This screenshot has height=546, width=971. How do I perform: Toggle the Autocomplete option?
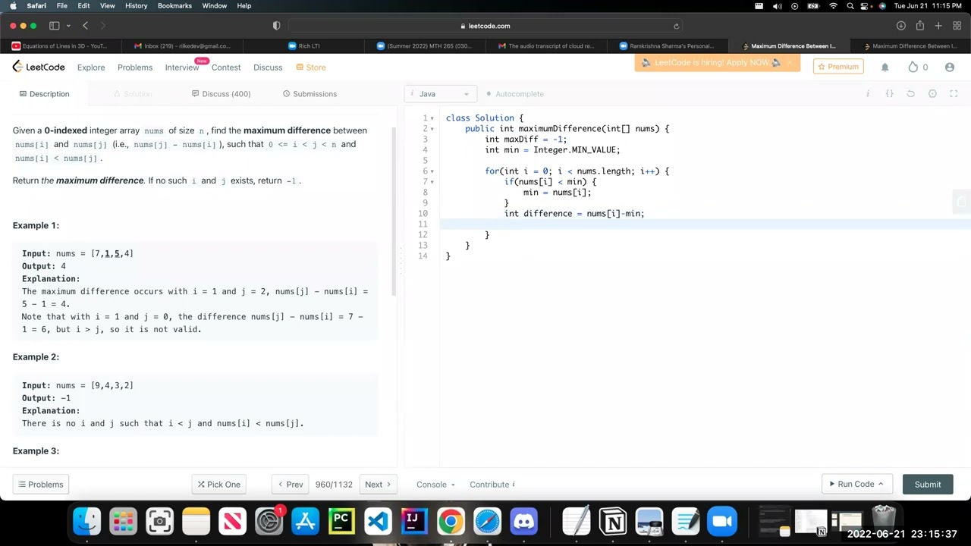[515, 94]
